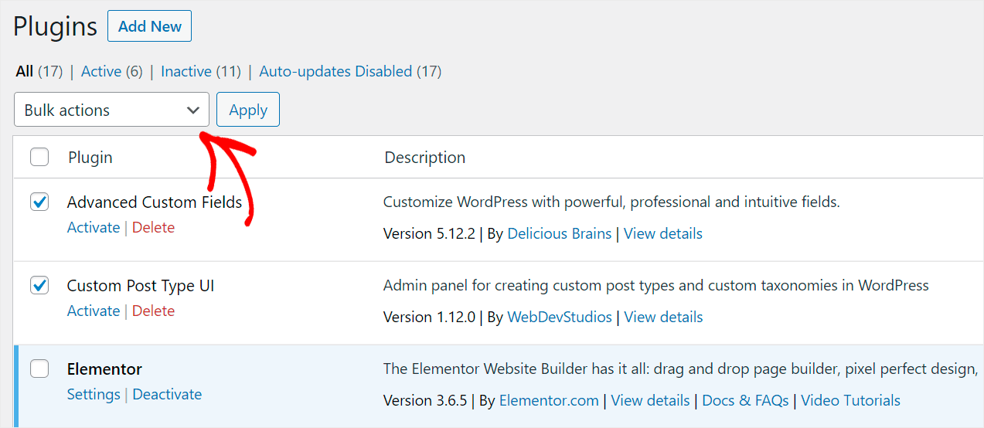Screen dimensions: 984x428
Task: Click the Custom Post Type UI name
Action: pyautogui.click(x=141, y=286)
